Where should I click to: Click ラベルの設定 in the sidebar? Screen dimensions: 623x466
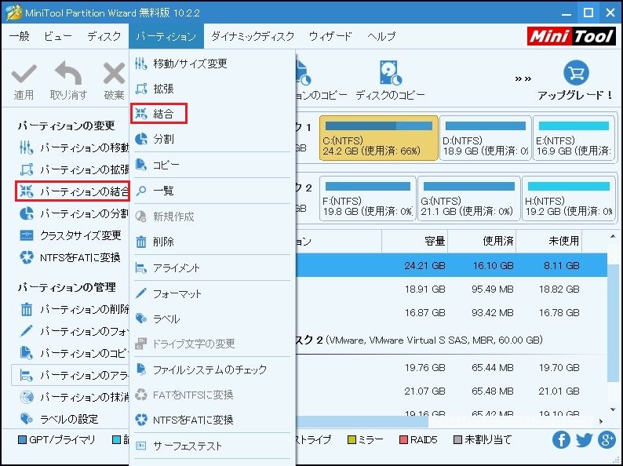59,419
